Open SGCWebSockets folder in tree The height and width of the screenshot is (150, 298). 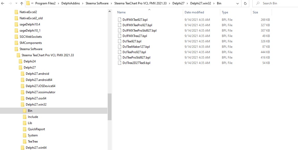click(30, 37)
